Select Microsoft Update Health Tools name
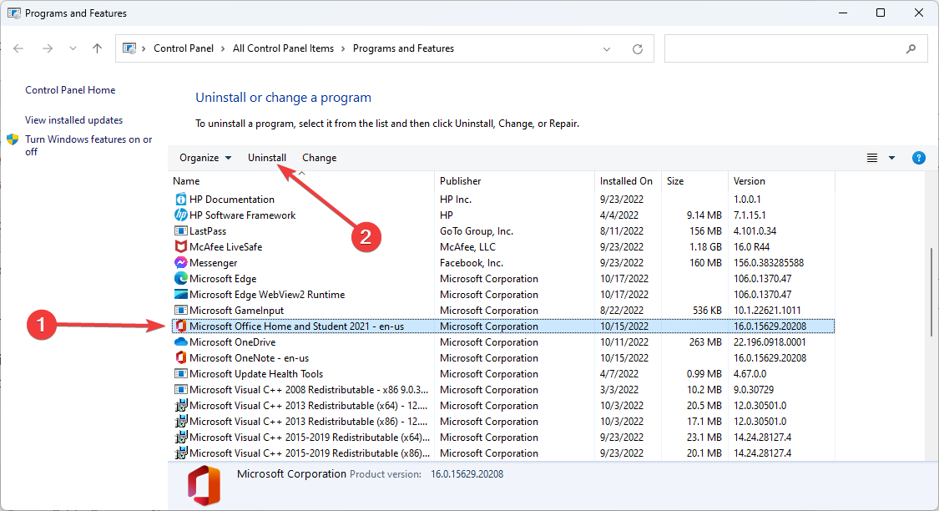 tap(255, 374)
